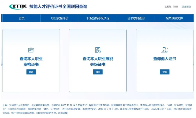
Task: Click the 查询他人证书 heading
Action: click(165, 59)
